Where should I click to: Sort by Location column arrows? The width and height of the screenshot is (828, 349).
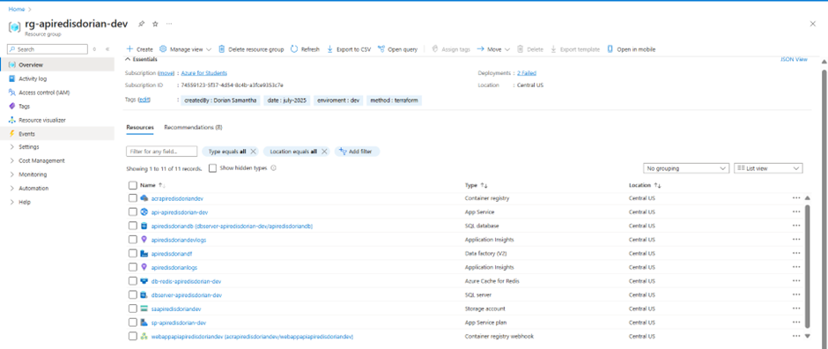coord(657,185)
